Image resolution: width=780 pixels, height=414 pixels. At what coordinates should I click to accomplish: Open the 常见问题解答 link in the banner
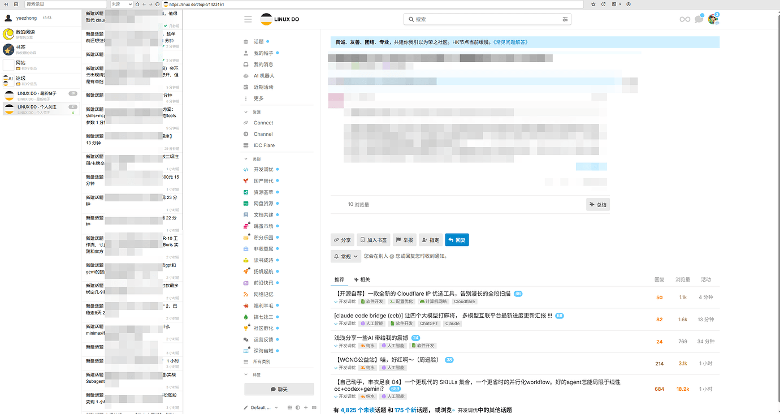tap(511, 42)
